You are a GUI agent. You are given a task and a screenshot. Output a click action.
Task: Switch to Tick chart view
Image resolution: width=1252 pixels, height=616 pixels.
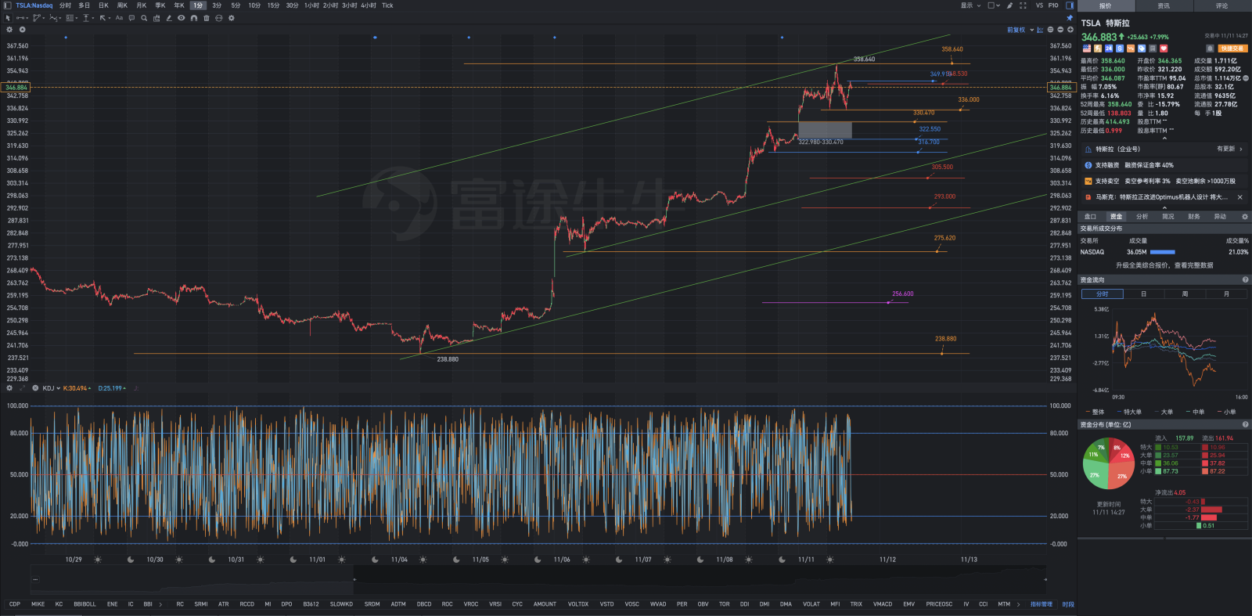point(387,5)
